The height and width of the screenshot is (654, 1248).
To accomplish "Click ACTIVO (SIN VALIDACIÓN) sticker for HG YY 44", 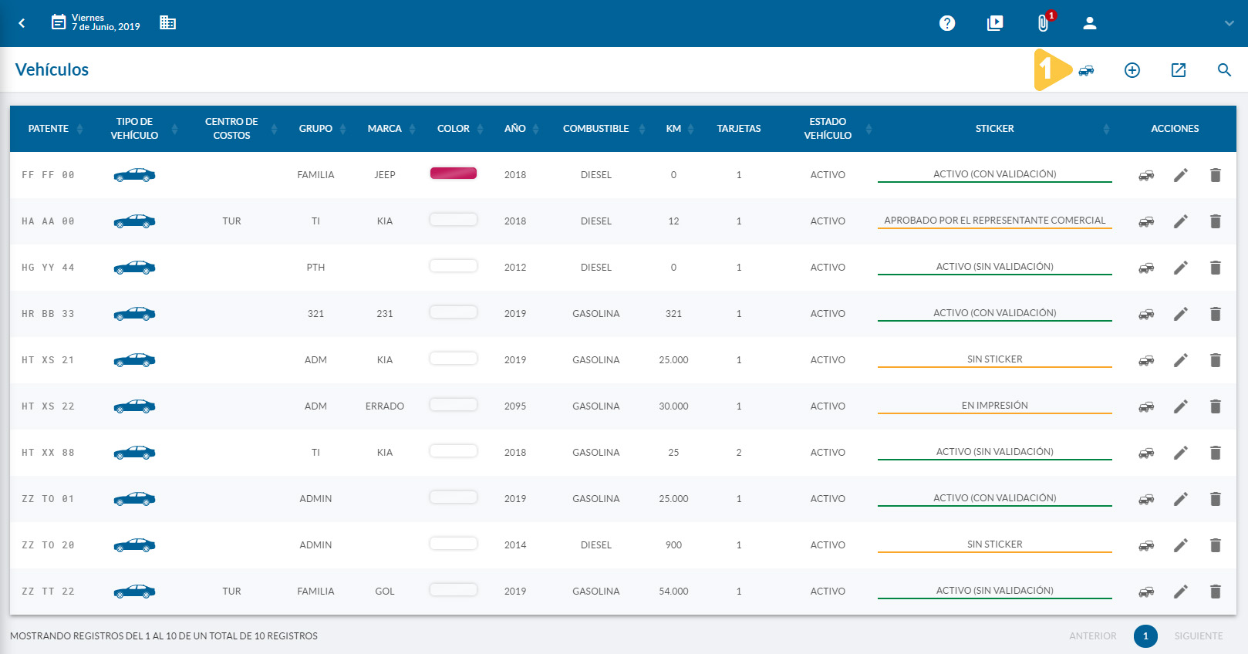I will coord(995,267).
